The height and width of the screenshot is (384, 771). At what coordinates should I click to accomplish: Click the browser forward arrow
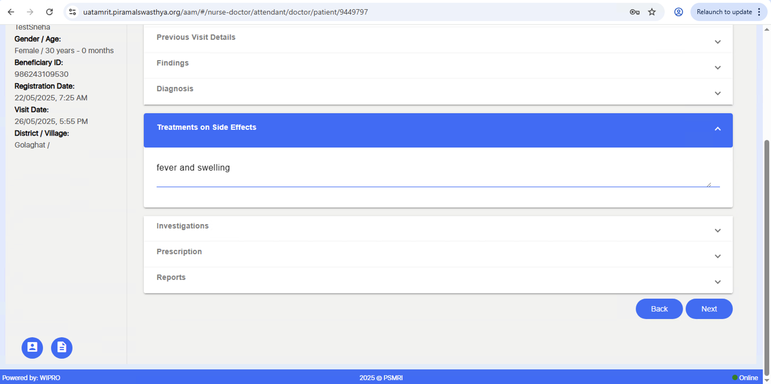tap(30, 12)
